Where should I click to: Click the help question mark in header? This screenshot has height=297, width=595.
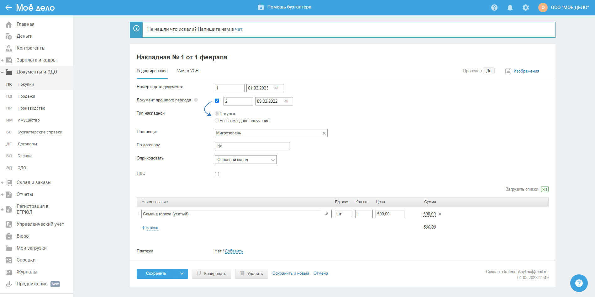pyautogui.click(x=494, y=8)
